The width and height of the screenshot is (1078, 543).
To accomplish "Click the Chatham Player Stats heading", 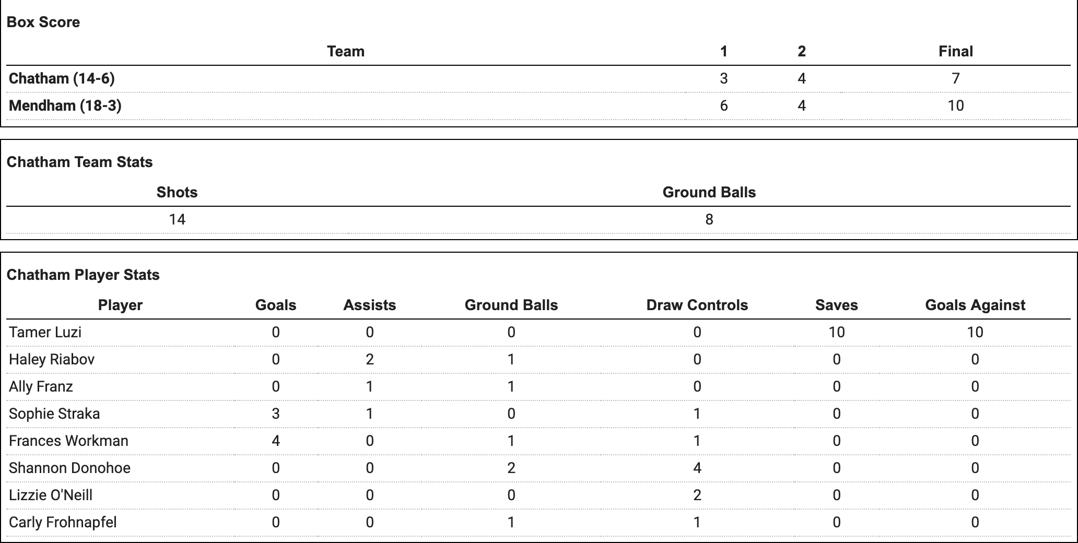I will [x=83, y=275].
